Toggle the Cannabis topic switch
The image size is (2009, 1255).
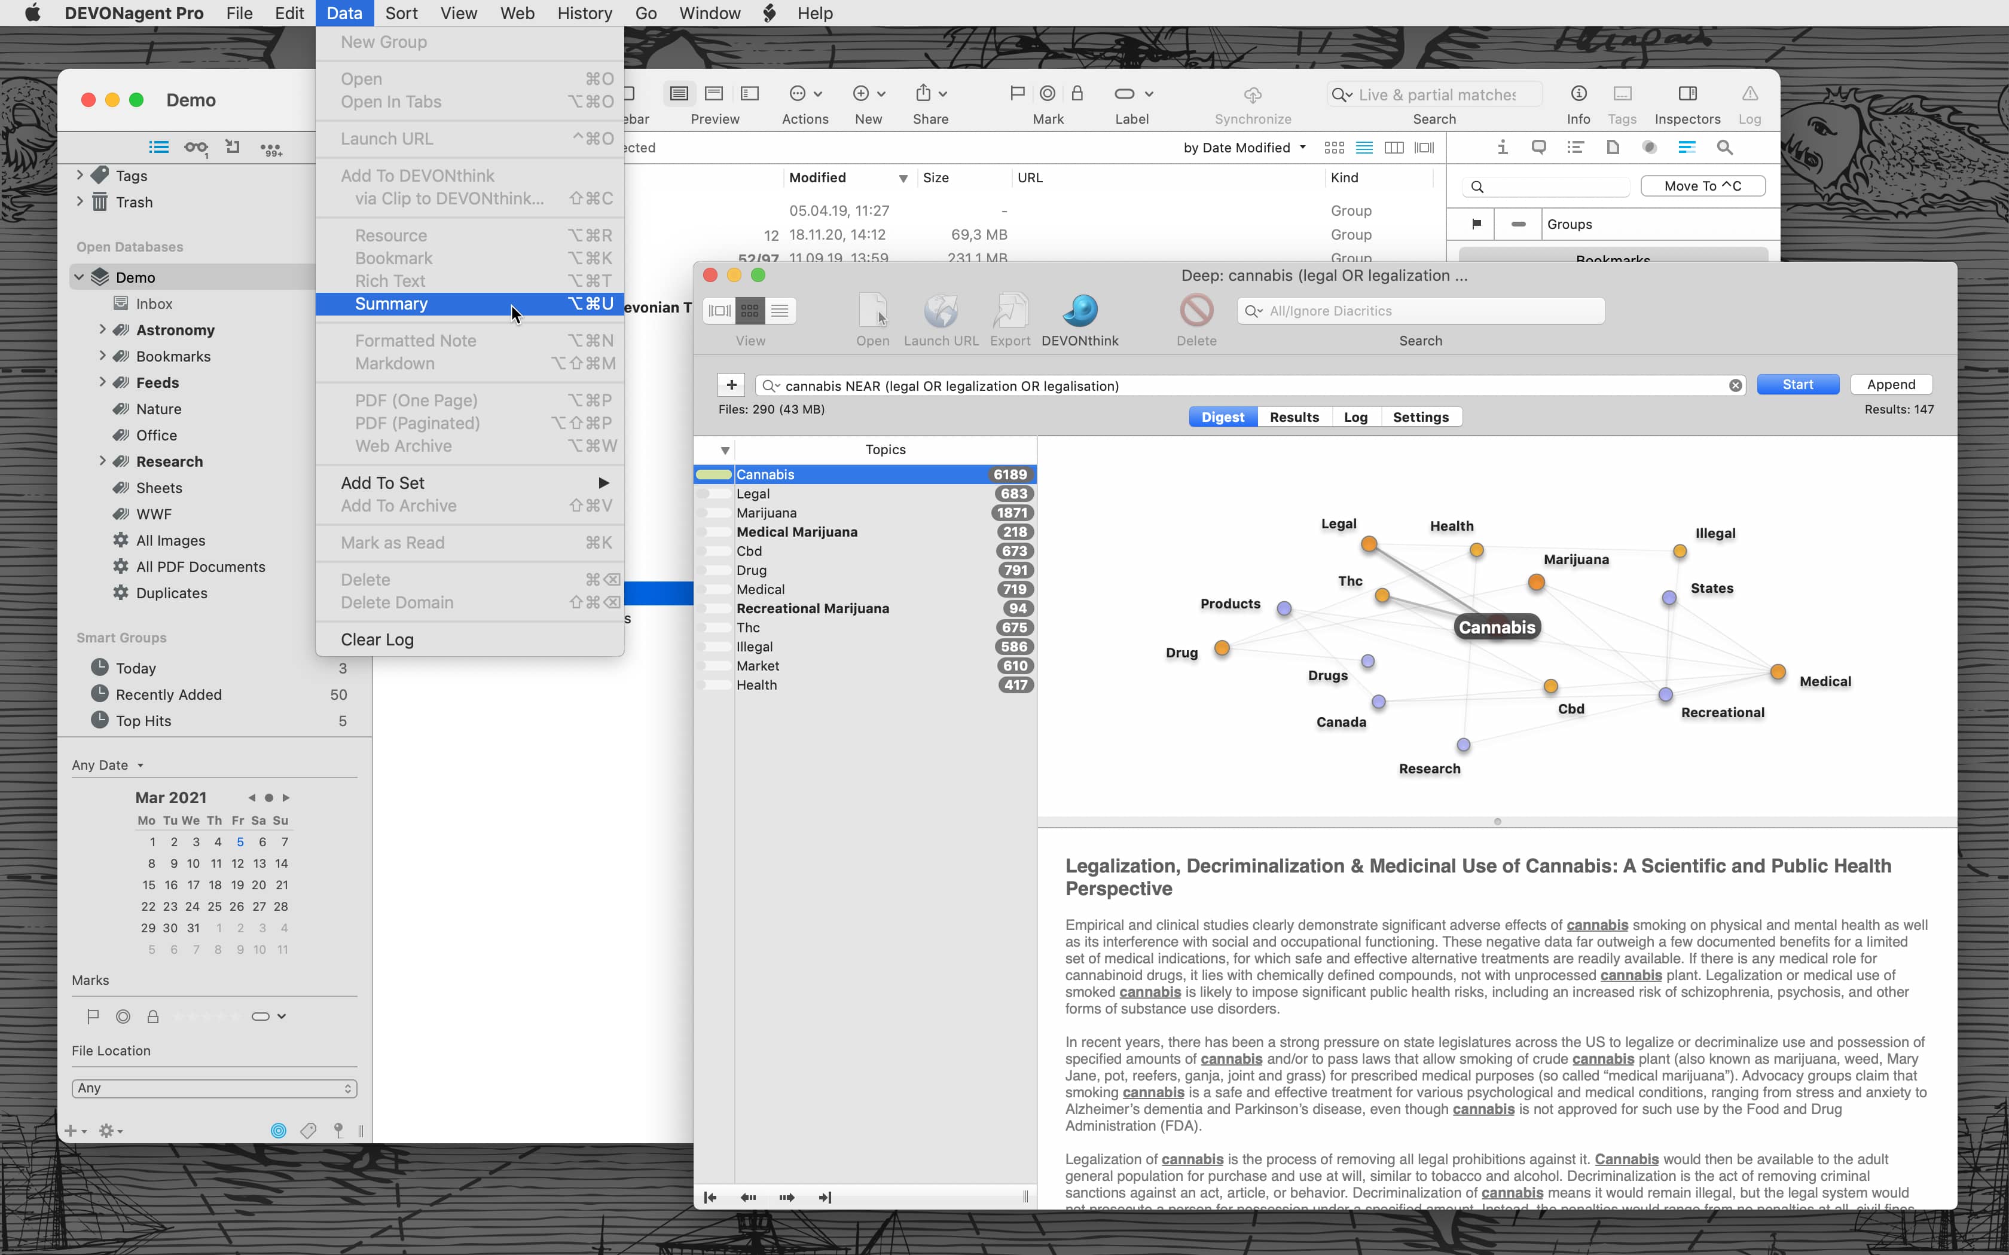[715, 475]
